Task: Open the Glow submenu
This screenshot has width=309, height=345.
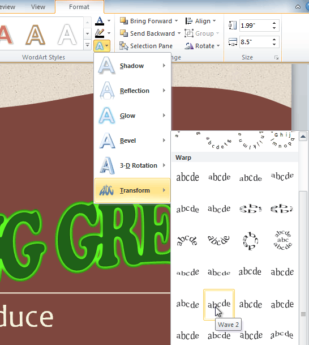Action: 132,116
